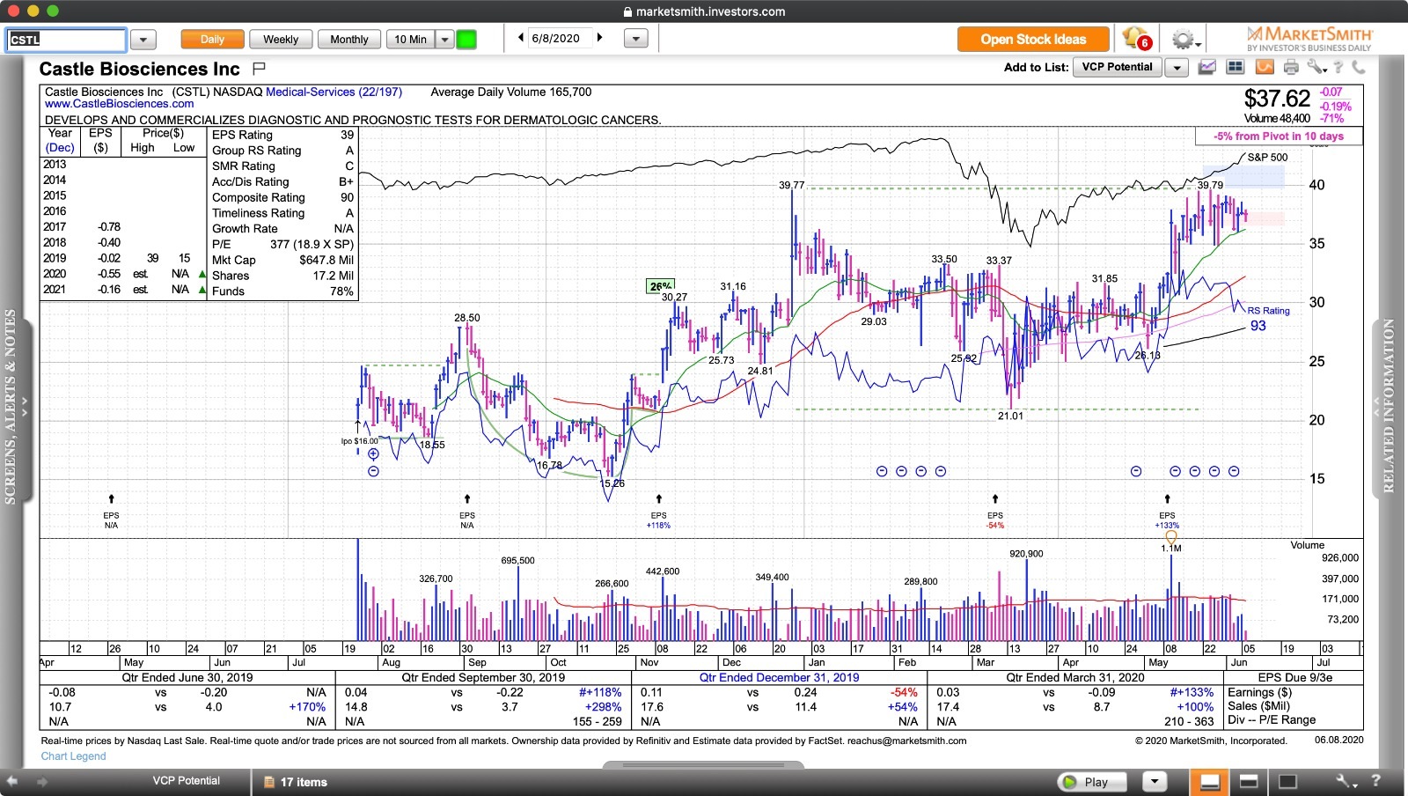
Task: Toggle the half-height list panel layout
Action: pos(1248,781)
